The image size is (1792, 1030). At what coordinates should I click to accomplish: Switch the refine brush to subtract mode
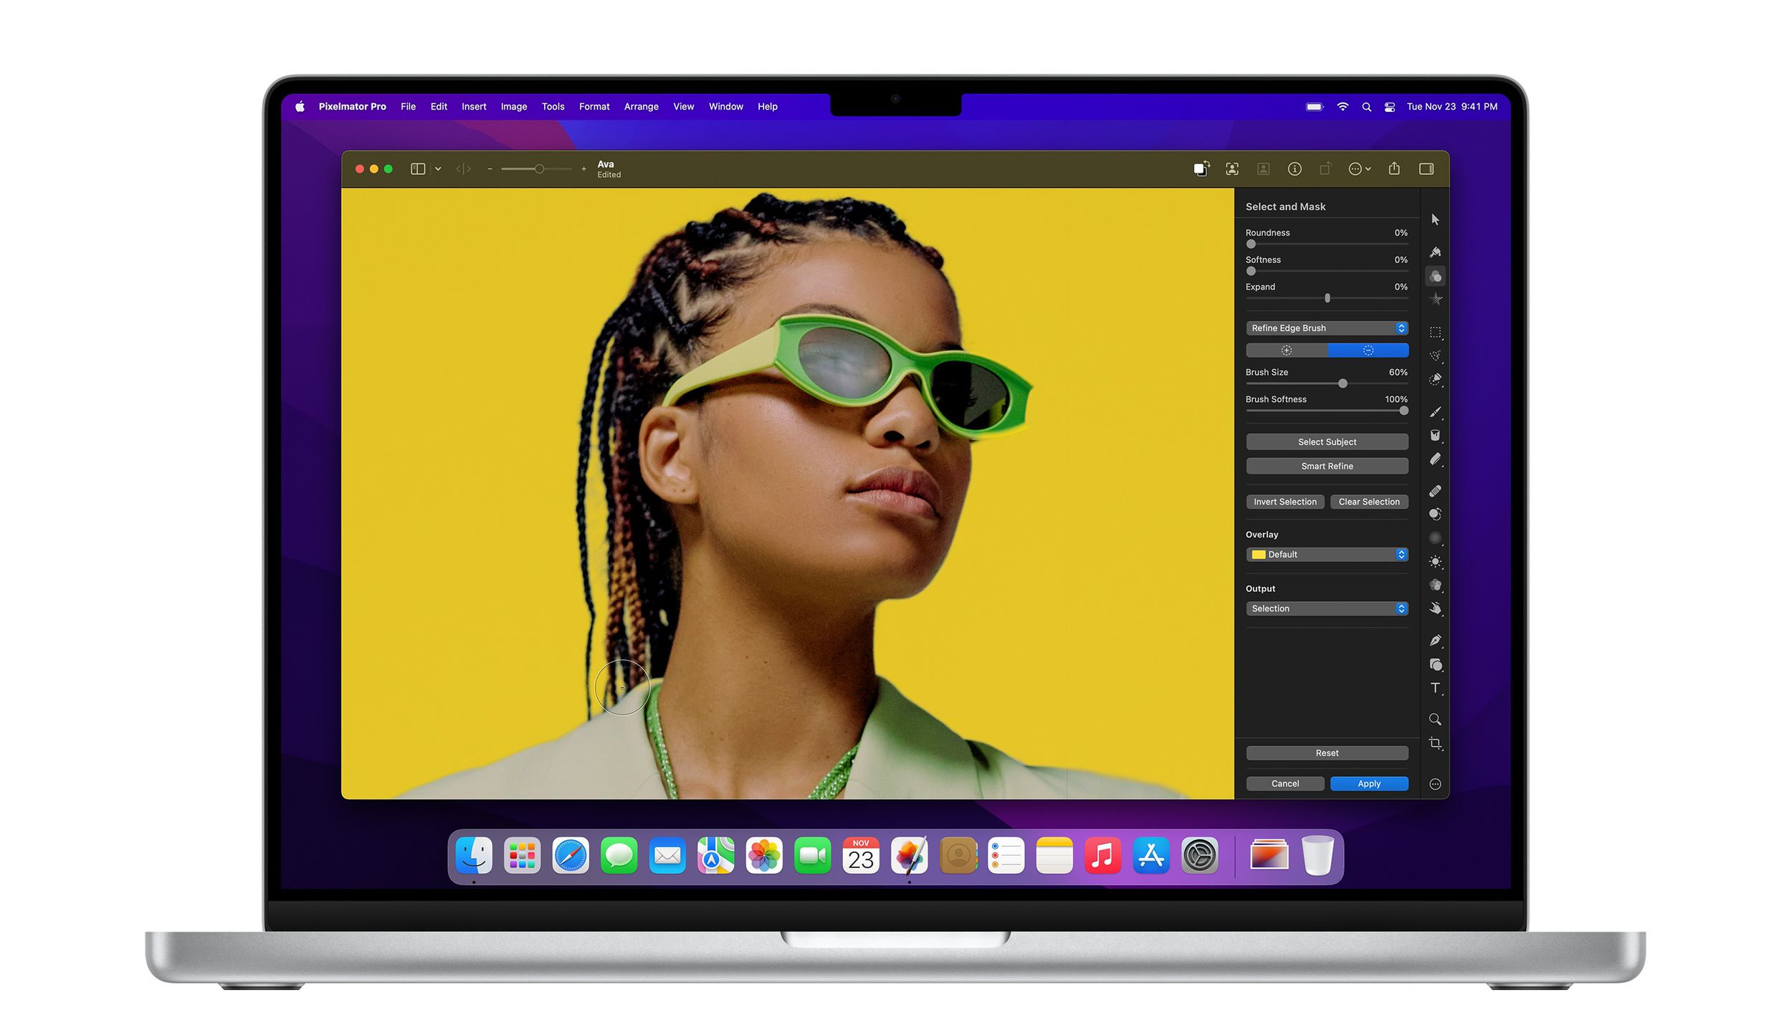click(x=1369, y=351)
